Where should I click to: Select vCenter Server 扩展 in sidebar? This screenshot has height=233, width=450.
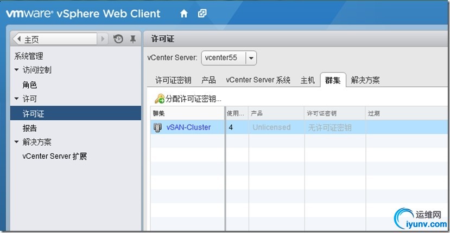tap(55, 157)
